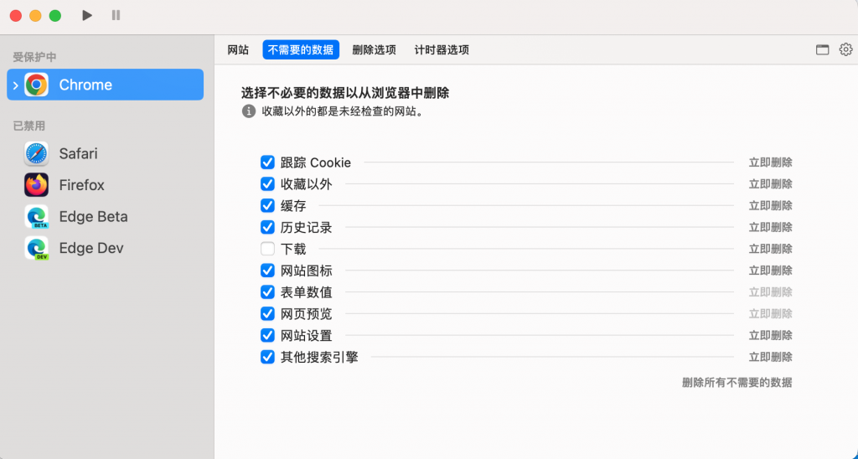
Task: Click 立即删除 for 缓存
Action: (771, 206)
